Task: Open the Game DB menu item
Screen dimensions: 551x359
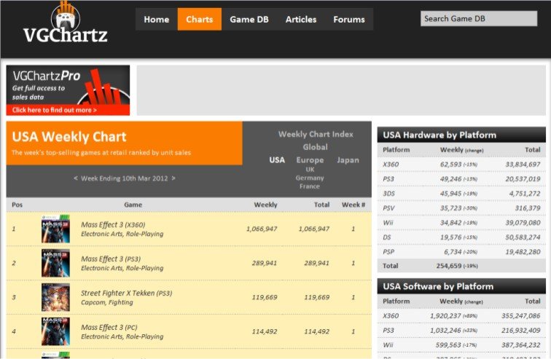Action: coord(249,20)
